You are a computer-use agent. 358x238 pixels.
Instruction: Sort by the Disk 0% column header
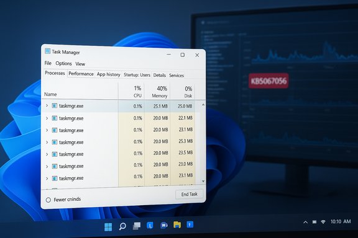tap(188, 92)
